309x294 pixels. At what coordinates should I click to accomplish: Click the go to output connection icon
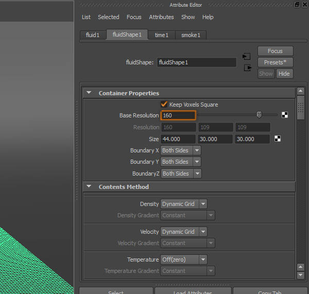pos(247,67)
